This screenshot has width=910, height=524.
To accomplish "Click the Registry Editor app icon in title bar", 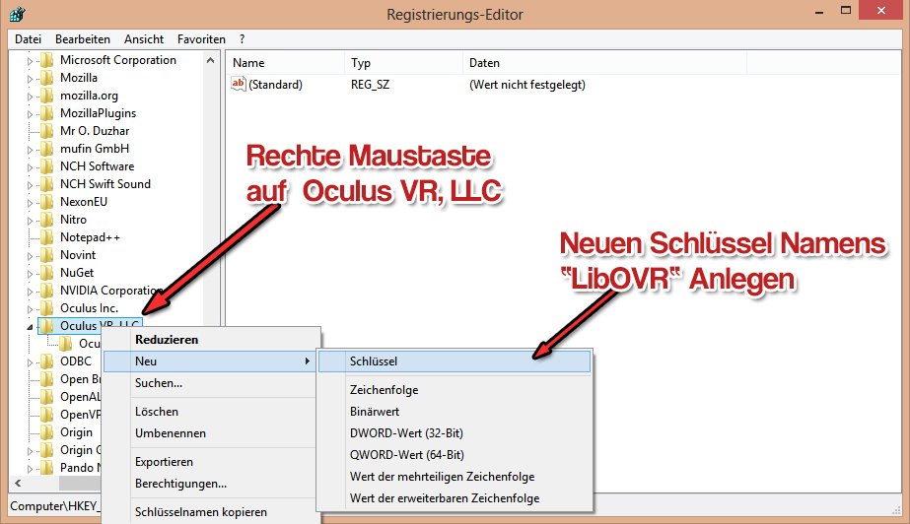I will coord(18,14).
